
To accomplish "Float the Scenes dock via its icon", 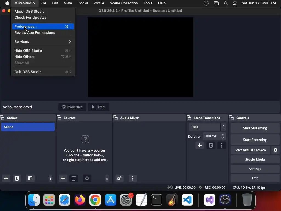I will point(2,118).
